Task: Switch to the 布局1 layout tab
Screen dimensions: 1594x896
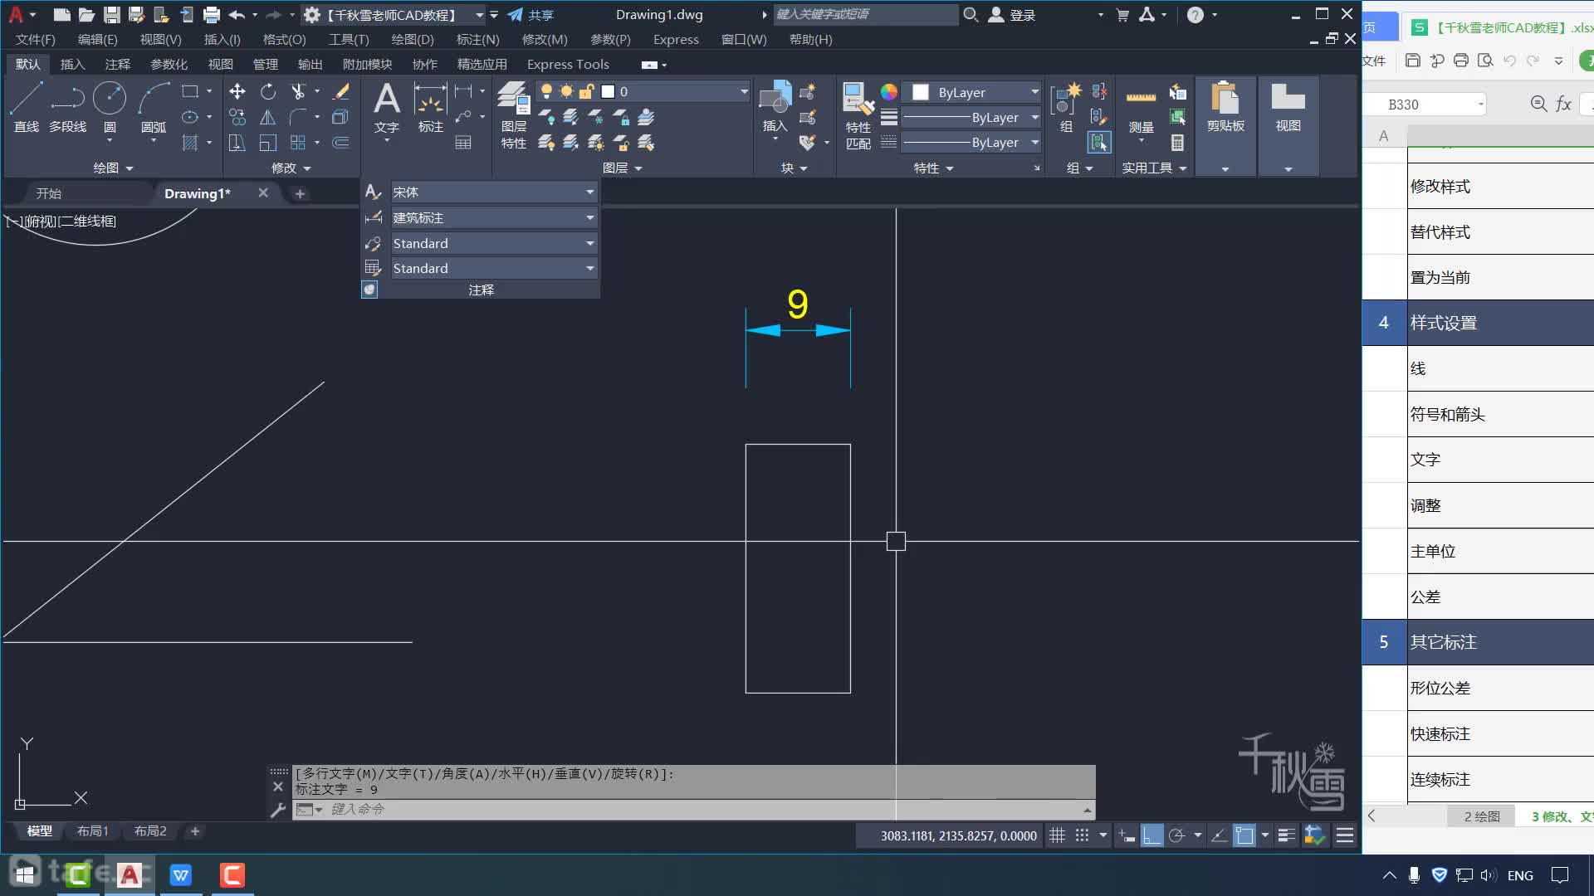Action: [x=92, y=830]
